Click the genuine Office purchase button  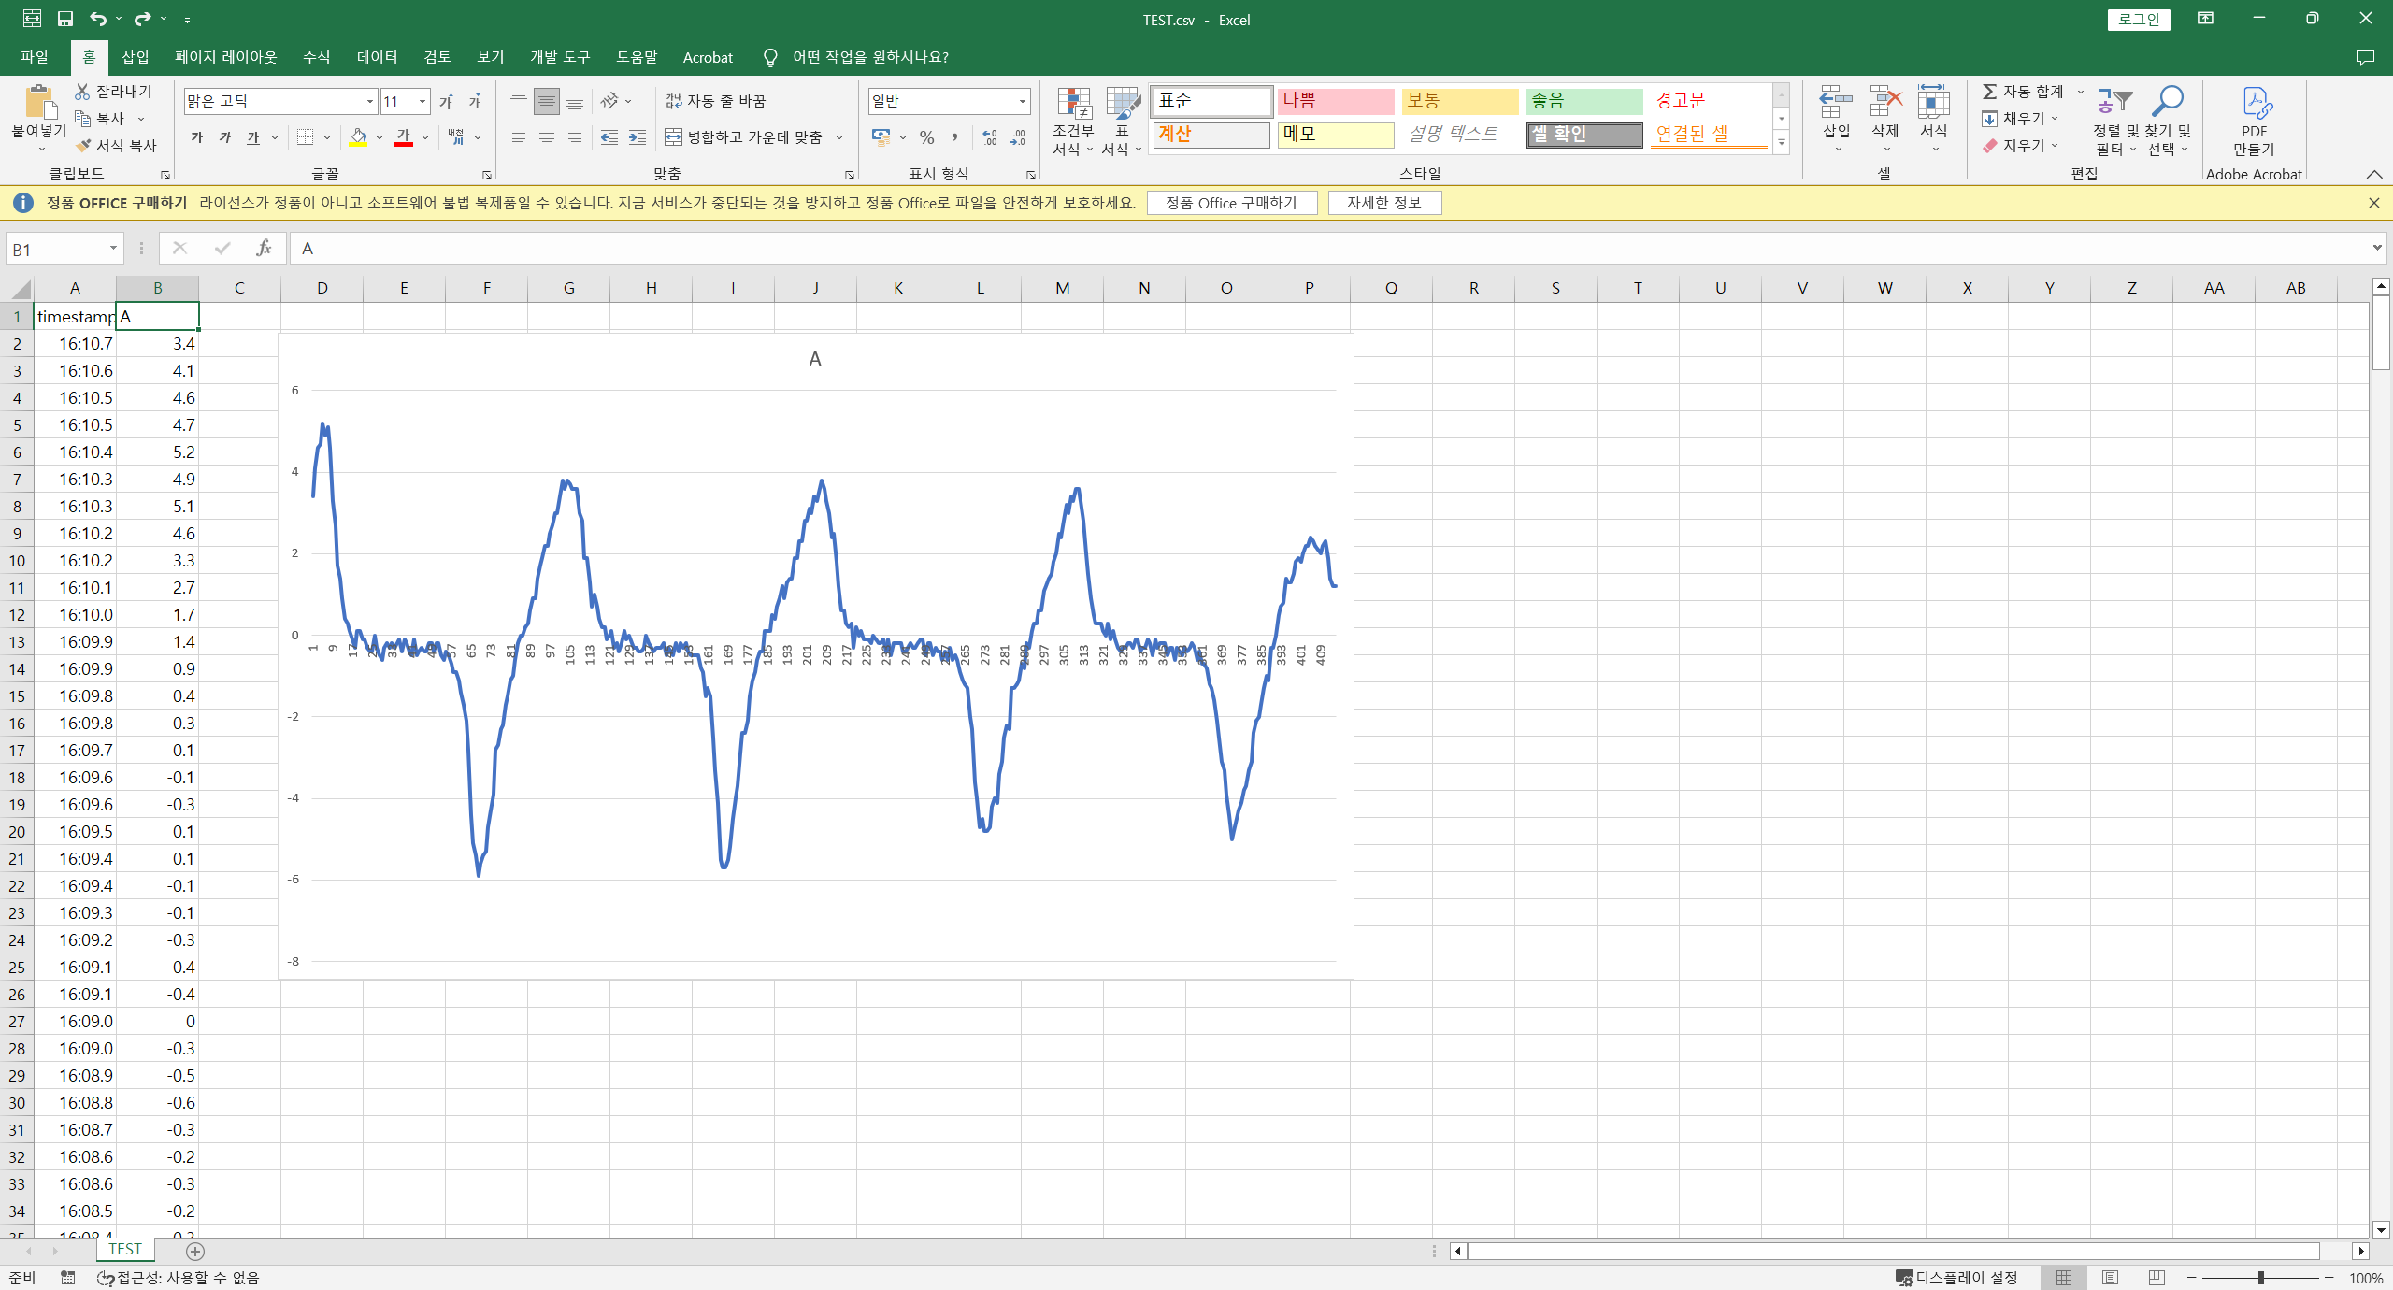(x=1231, y=203)
